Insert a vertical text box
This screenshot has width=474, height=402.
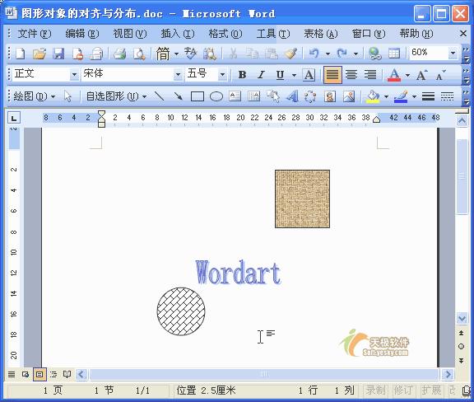[254, 96]
